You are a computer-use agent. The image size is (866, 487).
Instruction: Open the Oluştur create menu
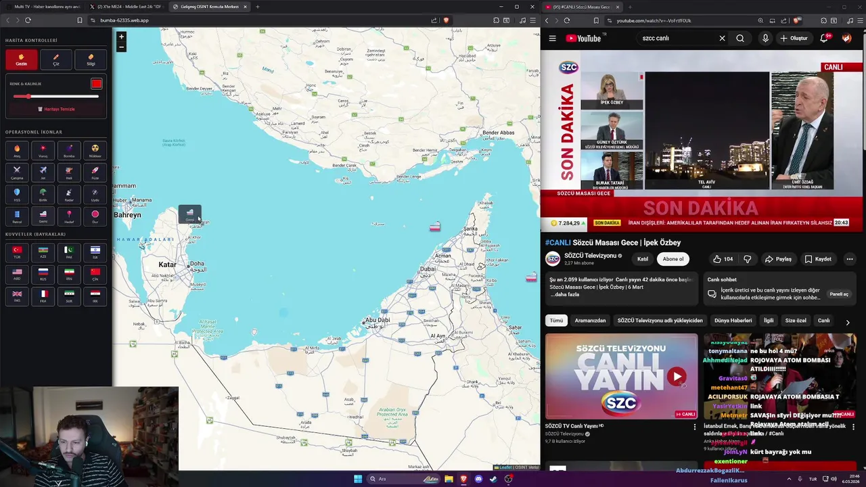[794, 39]
